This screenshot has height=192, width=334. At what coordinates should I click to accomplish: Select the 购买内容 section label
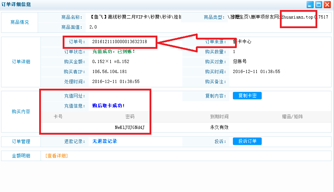click(x=21, y=111)
